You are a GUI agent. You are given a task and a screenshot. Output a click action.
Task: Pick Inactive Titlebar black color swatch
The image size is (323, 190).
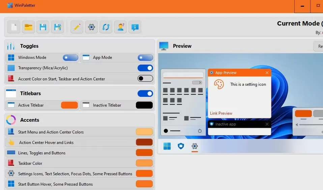144,105
